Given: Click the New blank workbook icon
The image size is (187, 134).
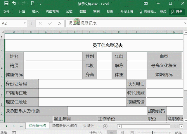Looking at the screenshot, I should (x=33, y=3).
